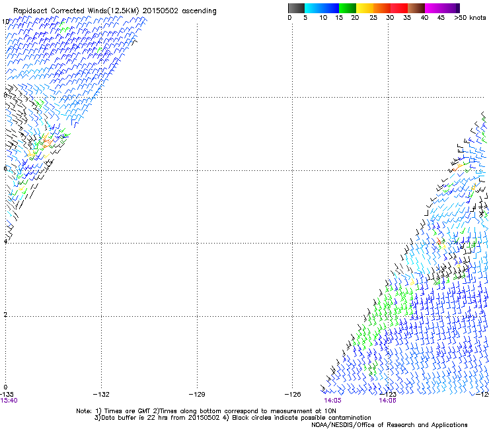
Task: Click the gray 0-5 knots color bar segment
Action: (x=296, y=8)
